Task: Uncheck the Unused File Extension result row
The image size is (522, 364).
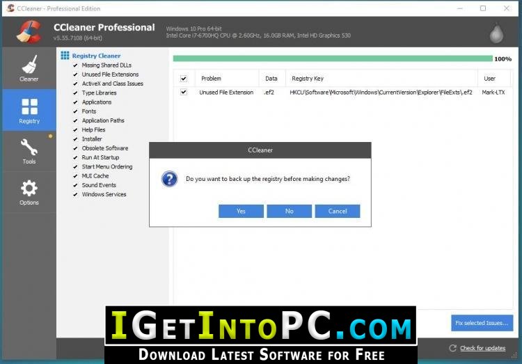Action: tap(184, 93)
